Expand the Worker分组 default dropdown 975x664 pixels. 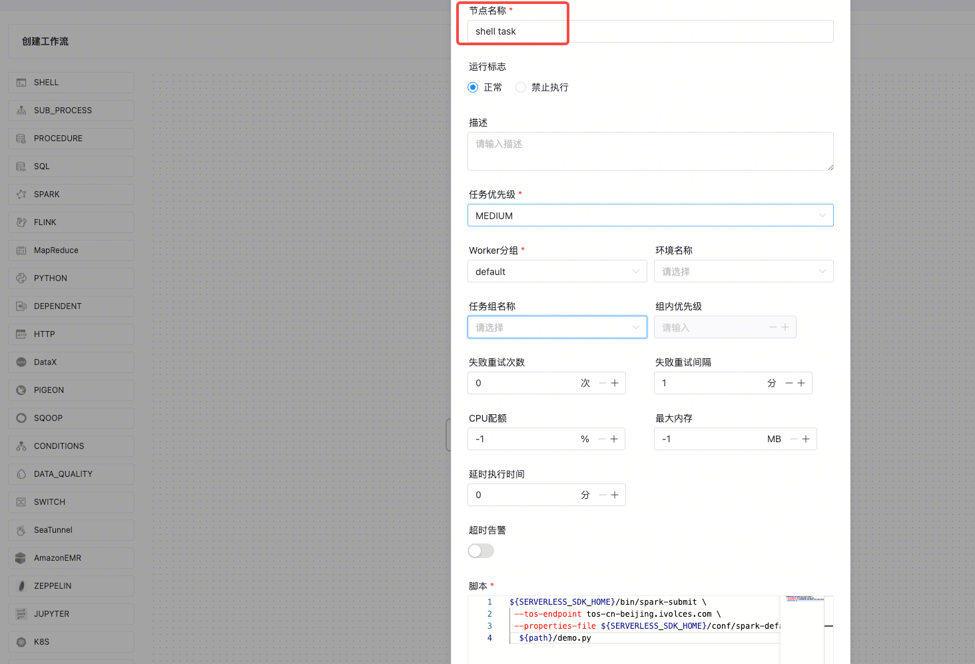pos(557,271)
